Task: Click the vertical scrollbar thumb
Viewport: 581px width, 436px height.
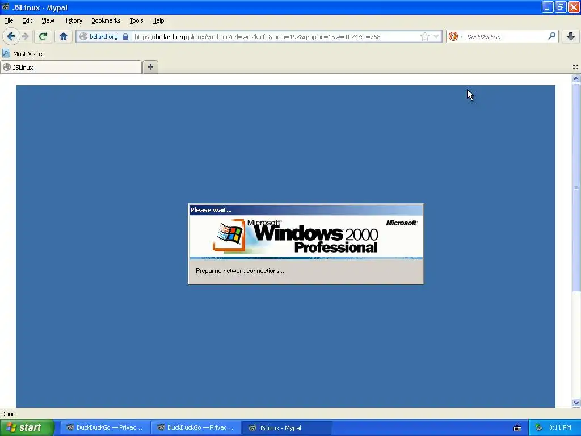Action: 576,187
